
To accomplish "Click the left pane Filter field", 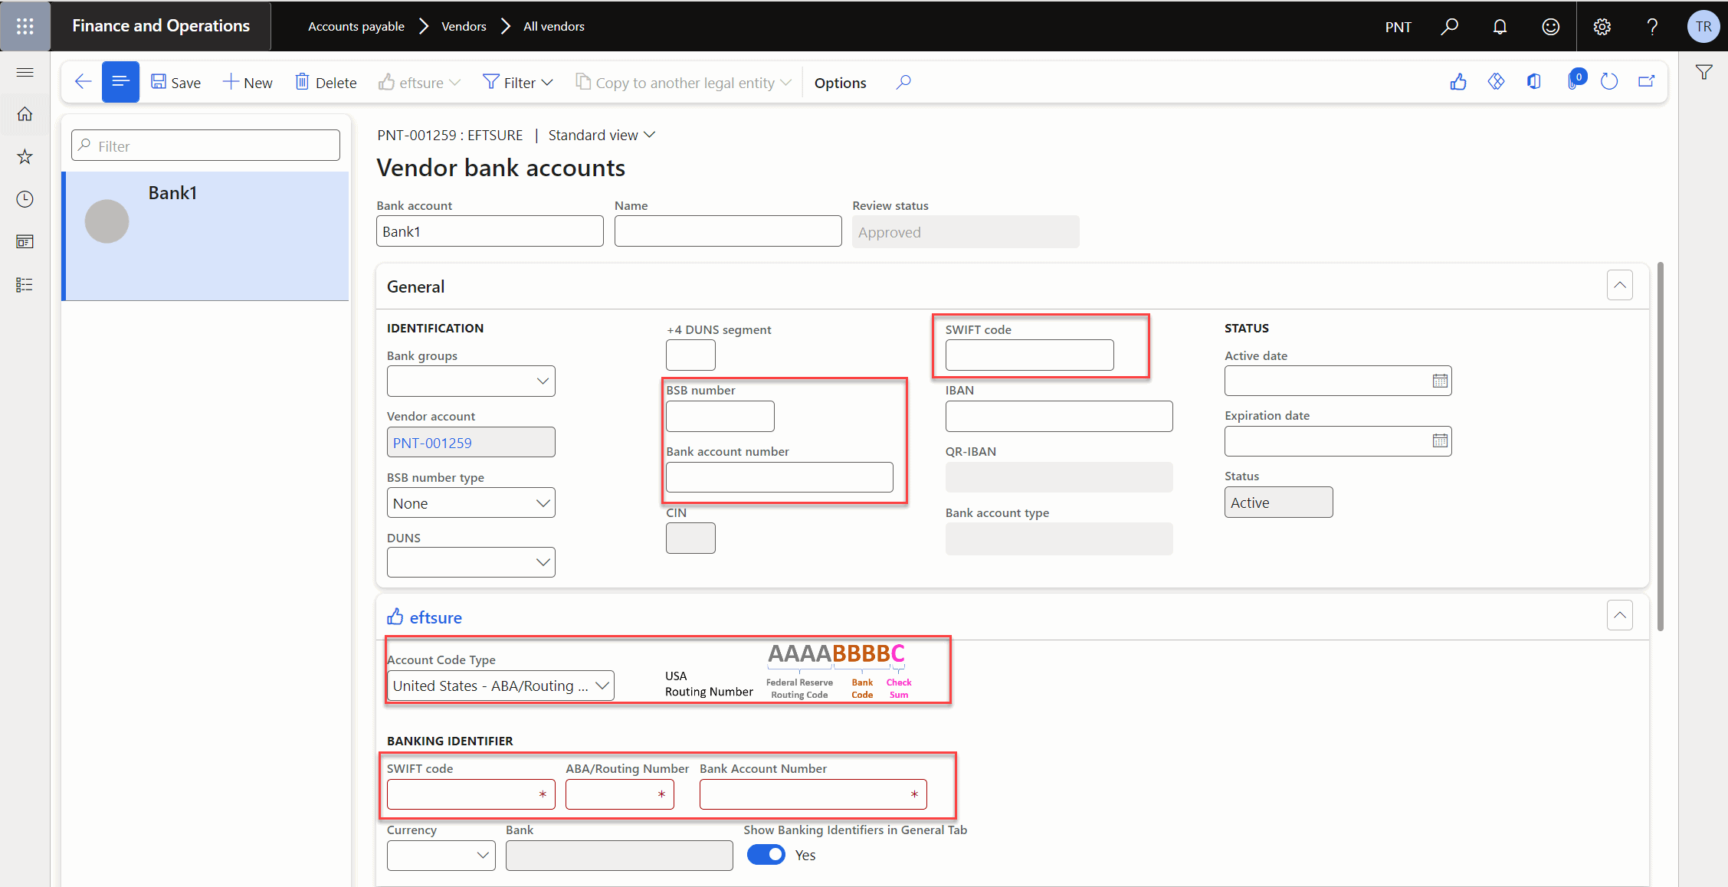I will (x=205, y=146).
